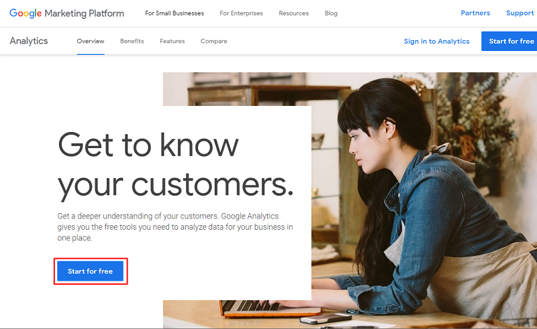Screen dimensions: 537x329
Task: Click the 'Get to know your customers.' headline
Action: pyautogui.click(x=176, y=166)
